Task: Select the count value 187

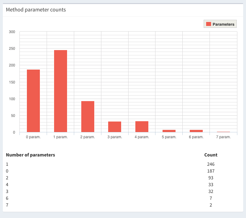Action: [x=211, y=171]
